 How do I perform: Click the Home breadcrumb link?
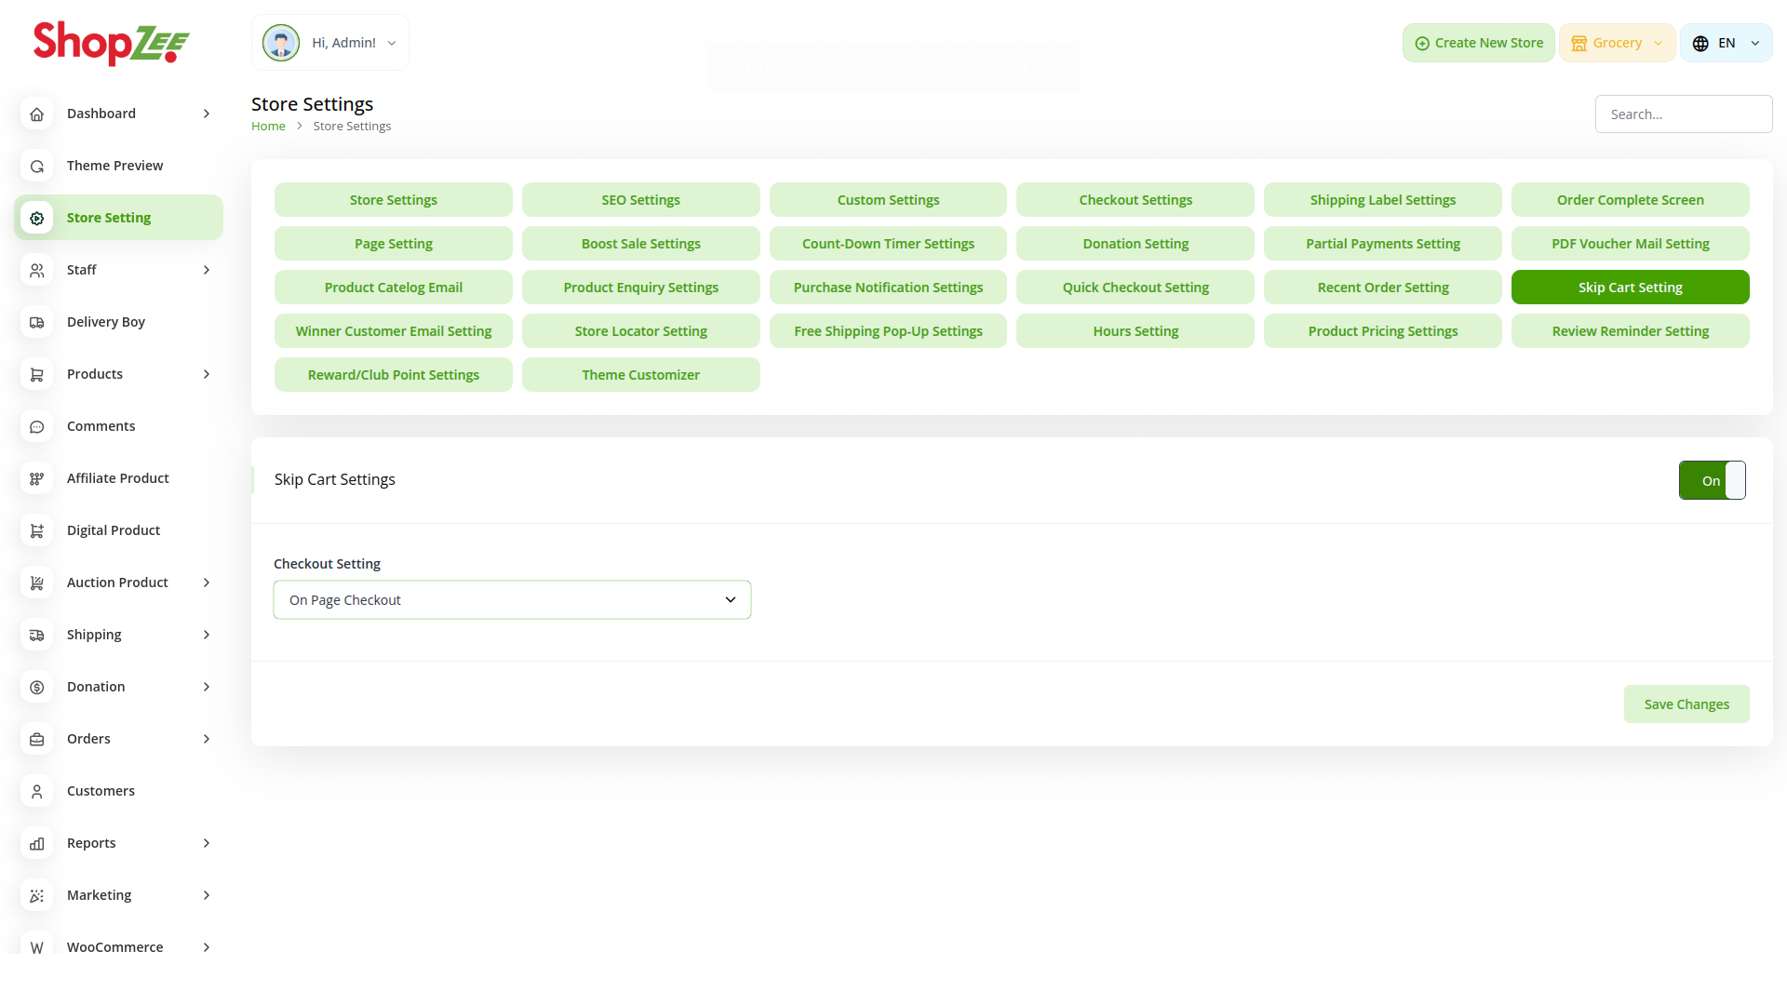coord(268,127)
